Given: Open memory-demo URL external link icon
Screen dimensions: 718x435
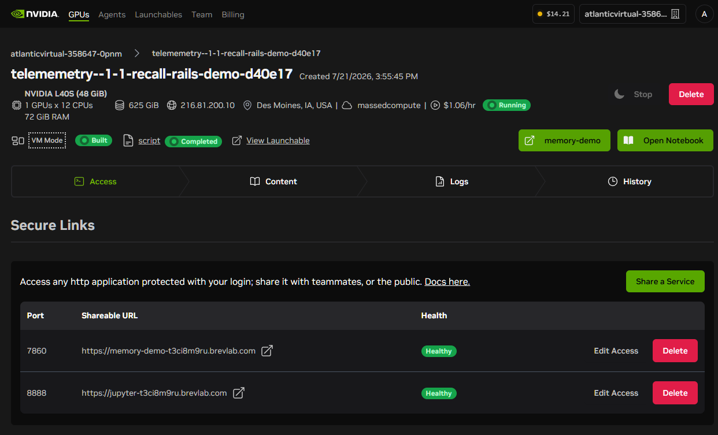Looking at the screenshot, I should tap(267, 351).
